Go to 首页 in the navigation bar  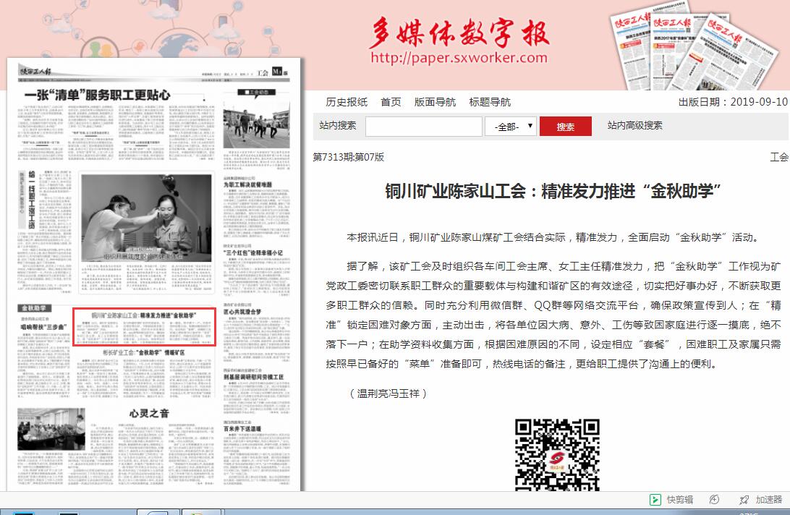tap(391, 102)
